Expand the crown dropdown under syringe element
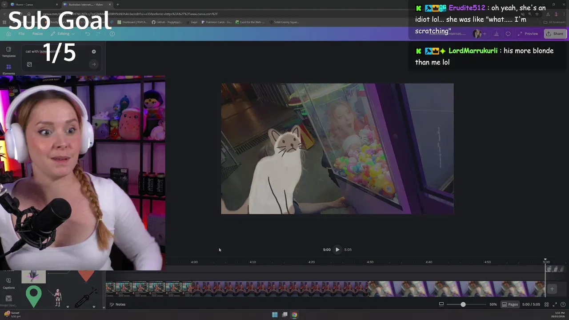The width and height of the screenshot is (569, 320). 94,307
